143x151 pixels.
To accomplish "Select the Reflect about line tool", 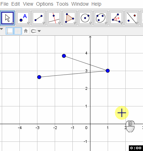I will pyautogui.click(x=132, y=18).
